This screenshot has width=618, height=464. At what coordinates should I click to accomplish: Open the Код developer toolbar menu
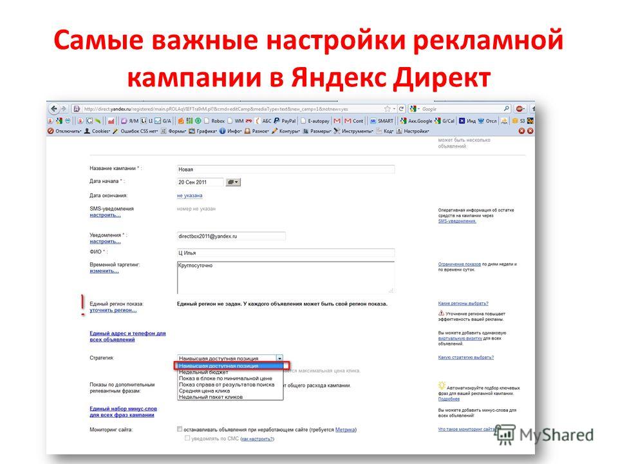(385, 131)
